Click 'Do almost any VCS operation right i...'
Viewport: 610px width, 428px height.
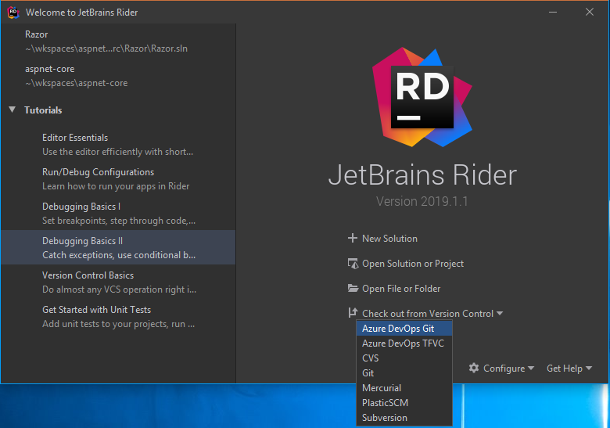point(119,290)
